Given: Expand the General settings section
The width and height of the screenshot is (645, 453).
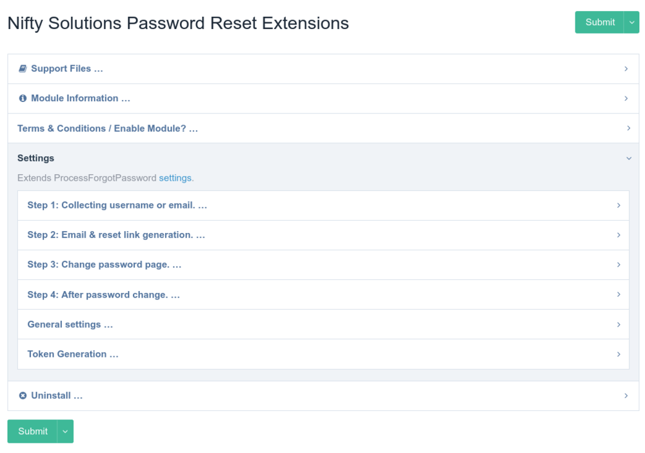Looking at the screenshot, I should pyautogui.click(x=70, y=325).
